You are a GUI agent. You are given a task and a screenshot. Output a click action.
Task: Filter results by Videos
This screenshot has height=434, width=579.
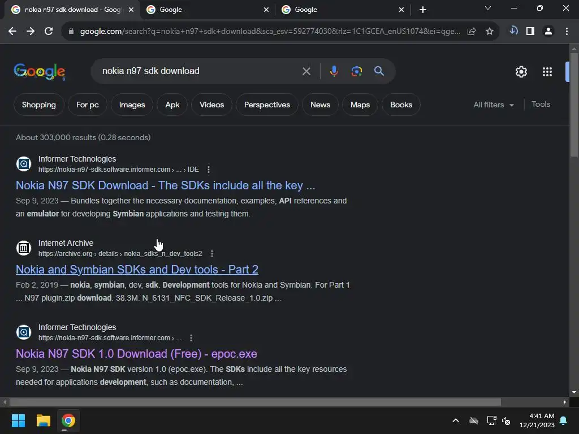click(211, 105)
